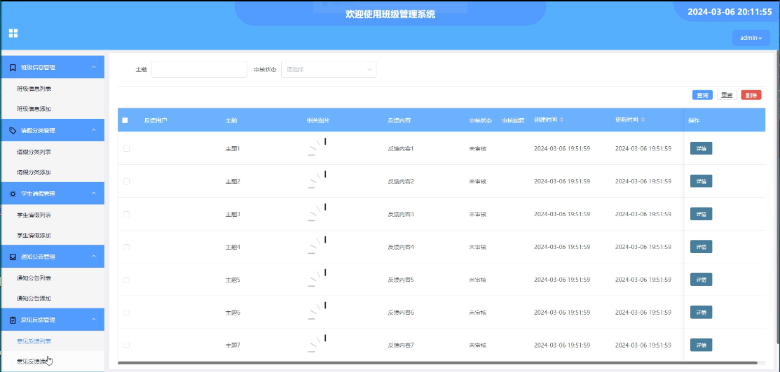This screenshot has height=372, width=780.
Task: Click the 主题5 cell
Action: tap(233, 280)
